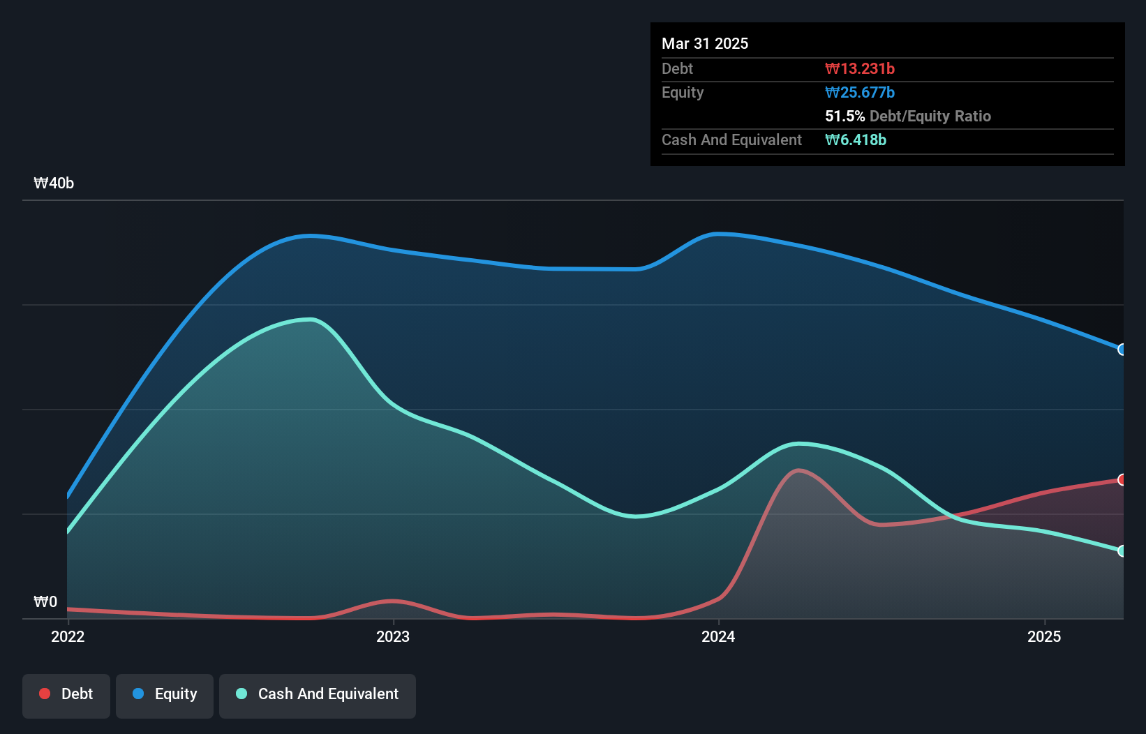This screenshot has width=1146, height=734.
Task: Click the ₩6.418b cash value
Action: 856,140
